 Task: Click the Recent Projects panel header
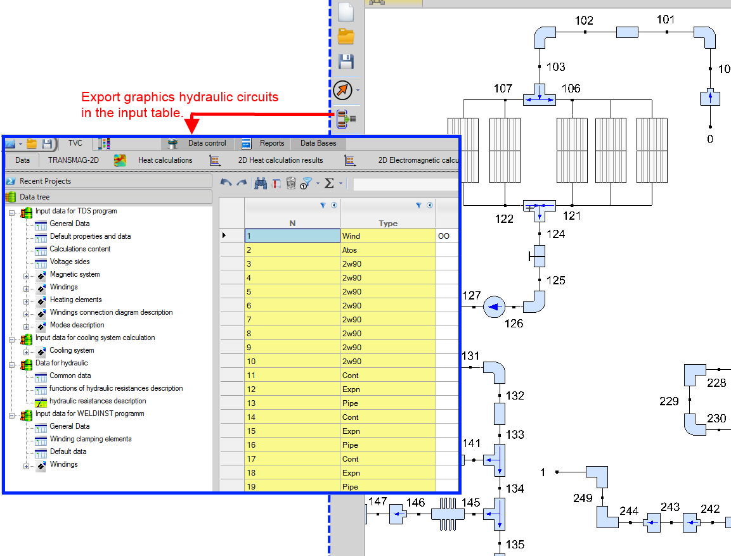click(108, 181)
